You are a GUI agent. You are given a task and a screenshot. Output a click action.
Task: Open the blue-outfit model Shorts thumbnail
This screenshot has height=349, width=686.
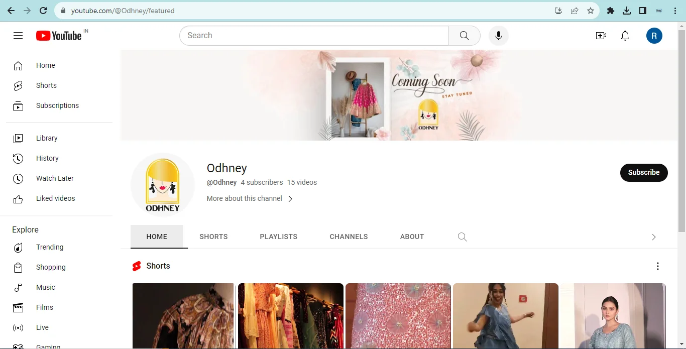tap(613, 316)
